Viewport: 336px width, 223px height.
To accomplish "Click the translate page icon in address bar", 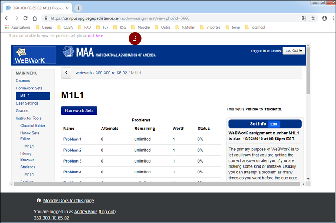I will (304, 18).
